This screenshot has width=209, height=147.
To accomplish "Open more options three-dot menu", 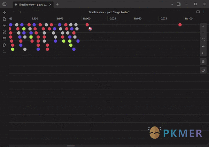I will tap(204, 12).
